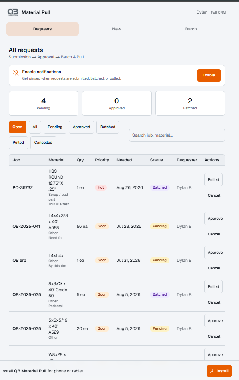This screenshot has width=239, height=380.
Task: Open the New tab
Action: pyautogui.click(x=116, y=29)
